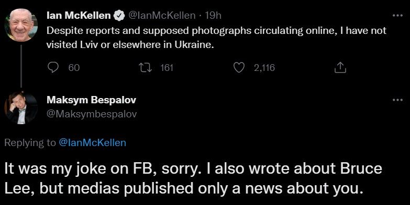Image resolution: width=410 pixels, height=205 pixels.
Task: Open the share icon on Ian McKellen's tweet
Action: pyautogui.click(x=340, y=68)
